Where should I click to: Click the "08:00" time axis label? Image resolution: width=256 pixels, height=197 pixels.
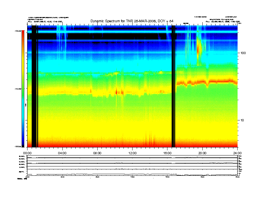(97, 153)
